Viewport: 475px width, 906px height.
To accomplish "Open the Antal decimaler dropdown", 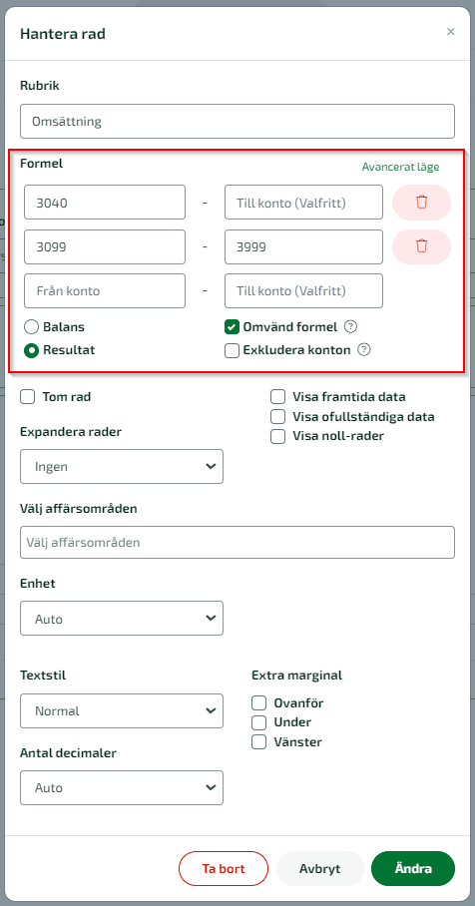I will pyautogui.click(x=122, y=787).
